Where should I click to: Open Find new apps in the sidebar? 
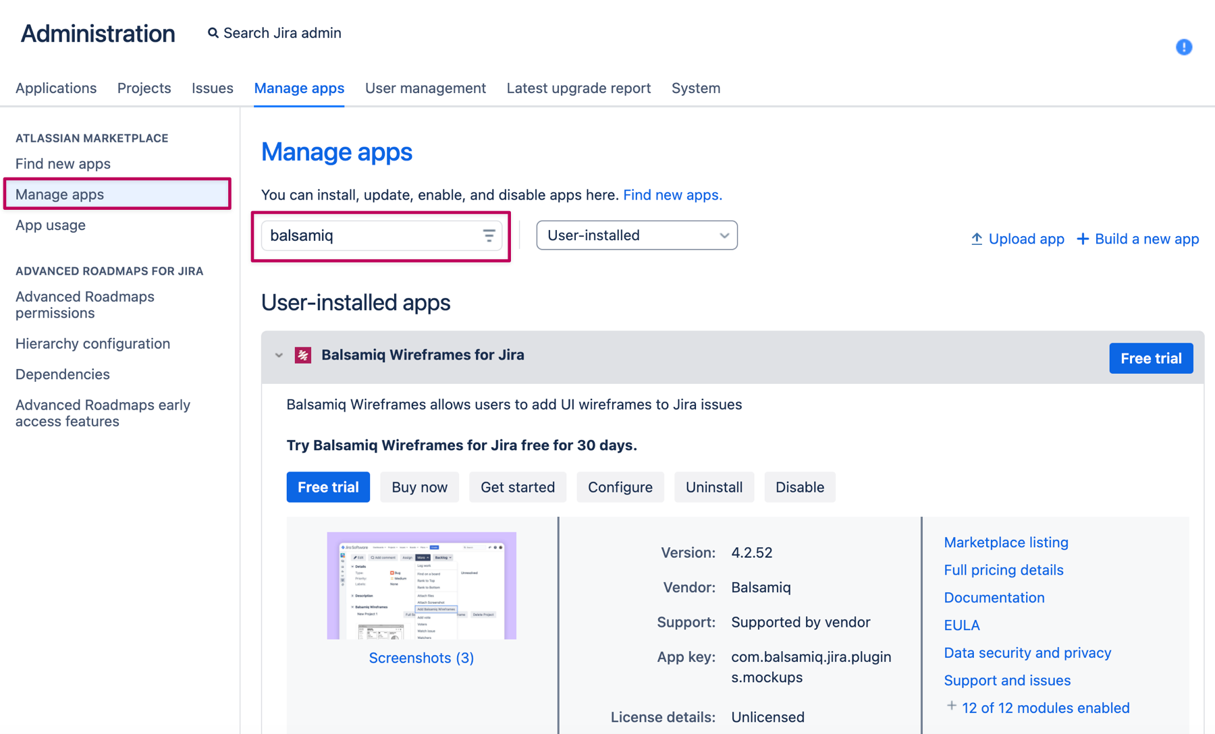click(62, 163)
